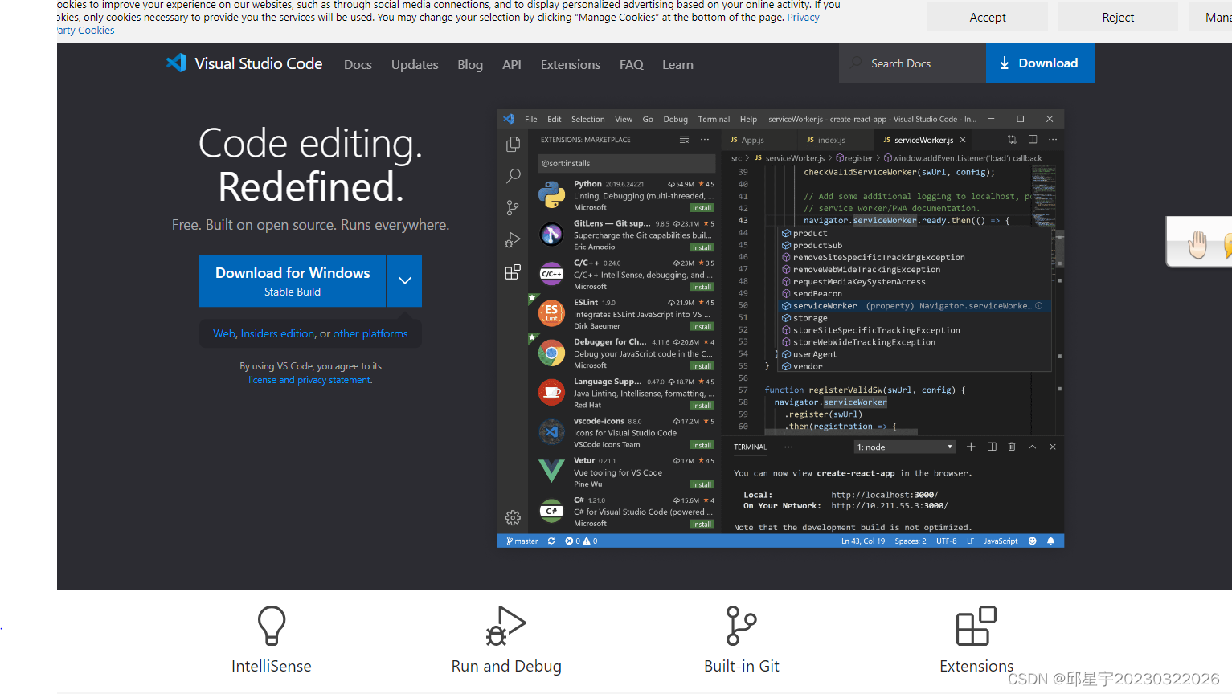Image resolution: width=1232 pixels, height=694 pixels.
Task: Click the Run and Debug icon
Action: [x=505, y=626]
